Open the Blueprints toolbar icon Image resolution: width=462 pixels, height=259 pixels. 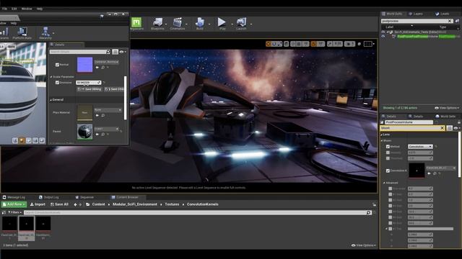tap(157, 22)
